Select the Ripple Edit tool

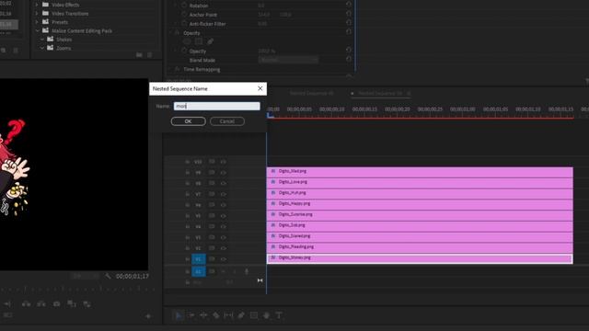pyautogui.click(x=203, y=315)
